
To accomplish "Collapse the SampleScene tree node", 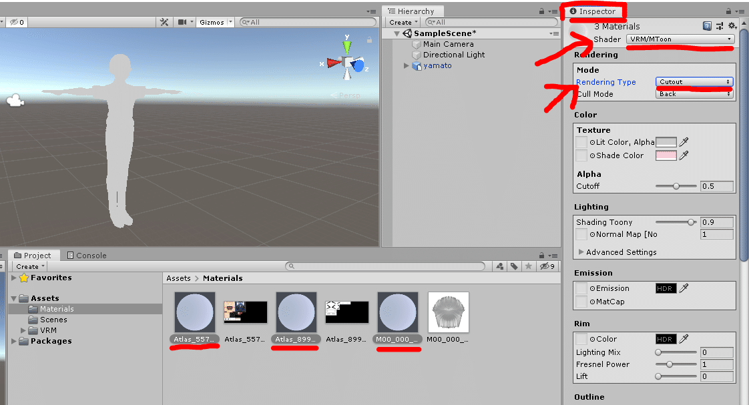I will coord(397,33).
